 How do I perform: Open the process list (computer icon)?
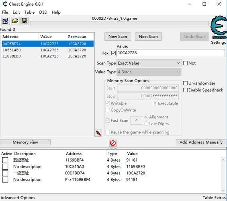[x=5, y=21]
